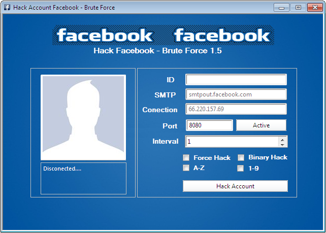326x233 pixels.
Task: Click the Interval label
Action: tap(166, 141)
